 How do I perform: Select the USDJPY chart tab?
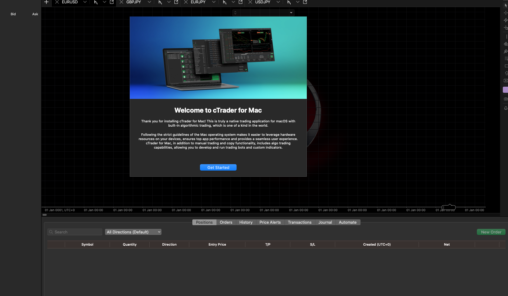pyautogui.click(x=263, y=2)
